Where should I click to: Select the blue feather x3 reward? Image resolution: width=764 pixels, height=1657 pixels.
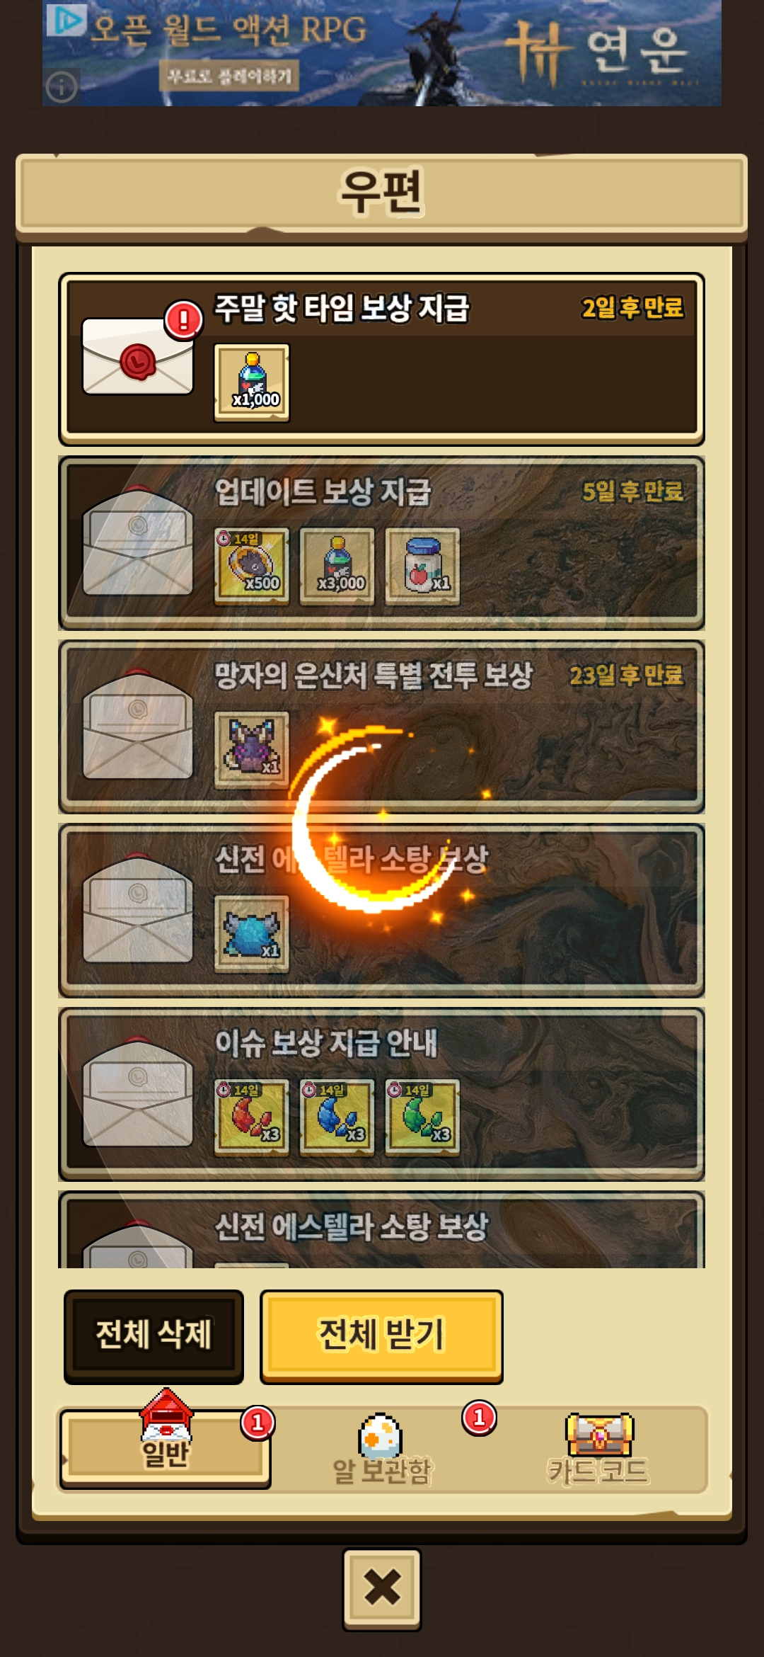click(x=337, y=1117)
